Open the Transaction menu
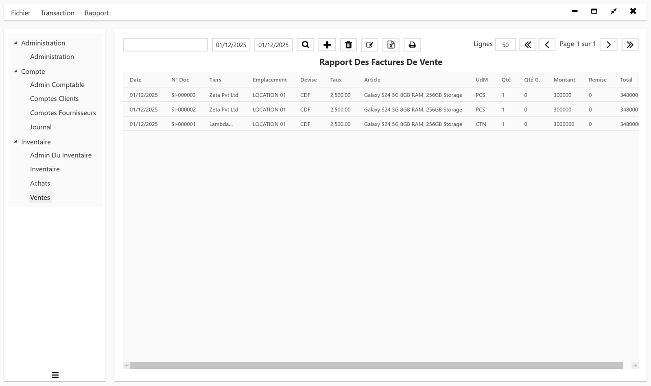This screenshot has width=651, height=386. tap(57, 13)
